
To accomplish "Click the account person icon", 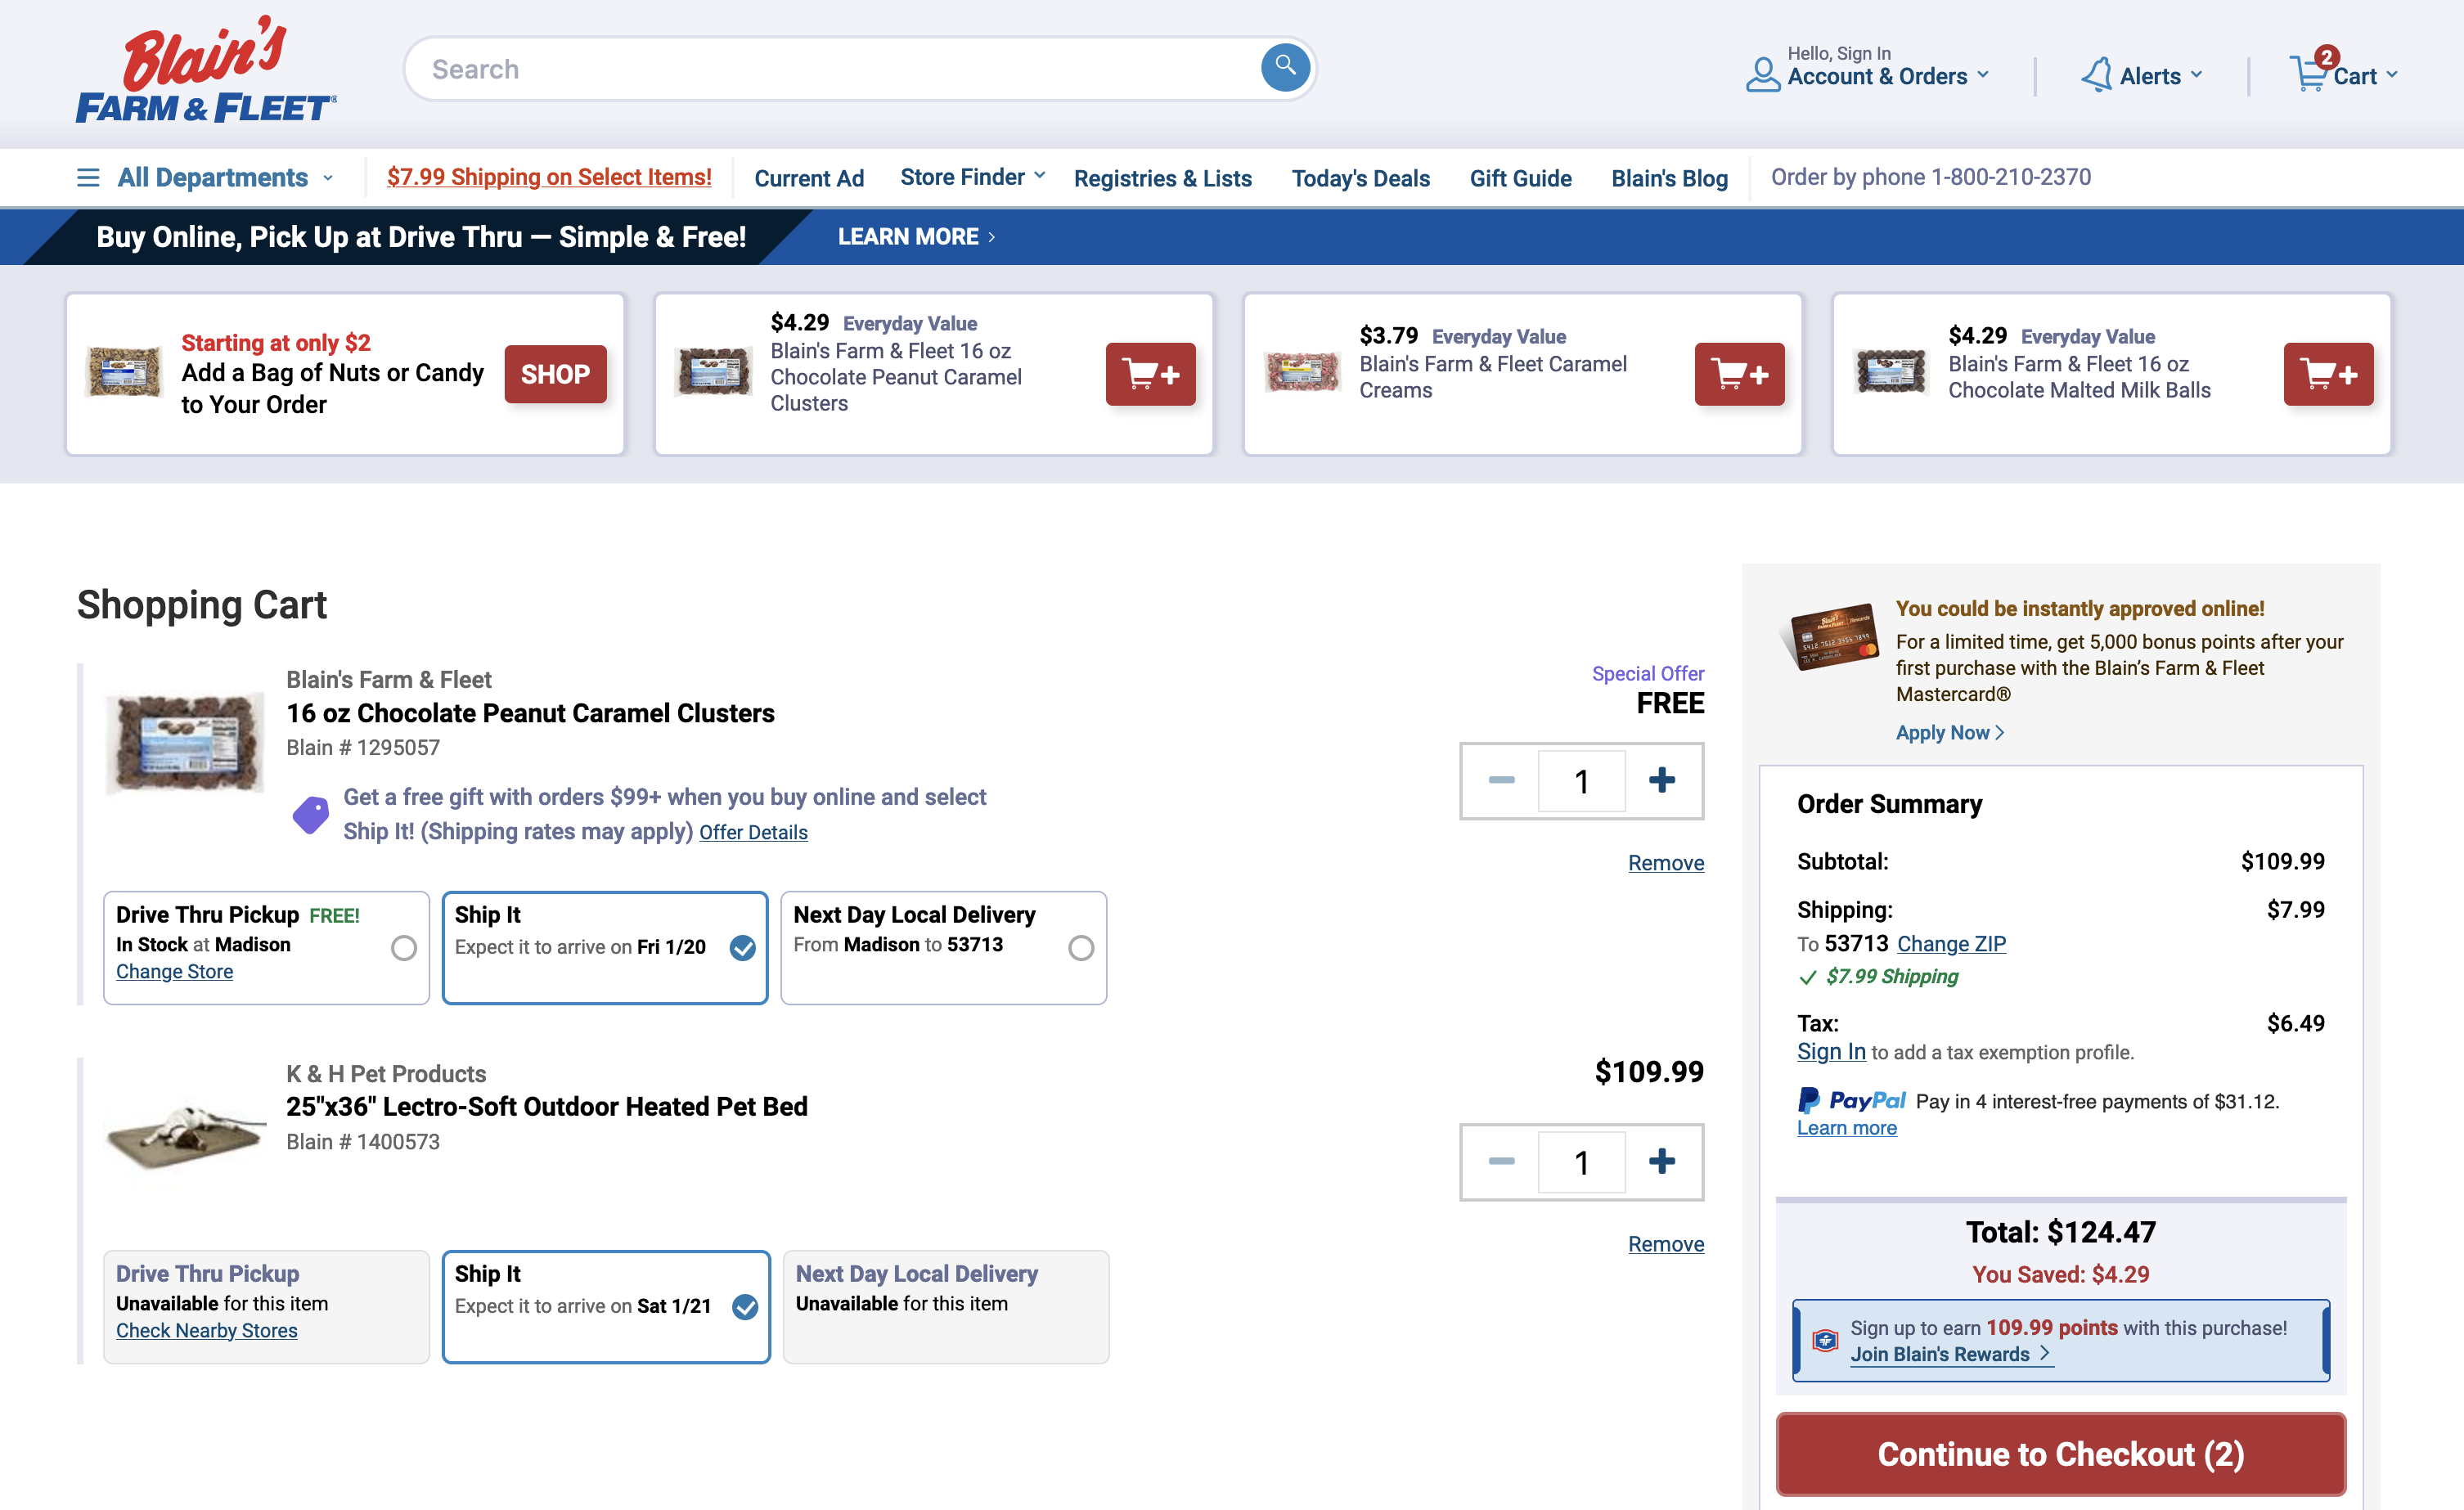I will coord(1762,74).
